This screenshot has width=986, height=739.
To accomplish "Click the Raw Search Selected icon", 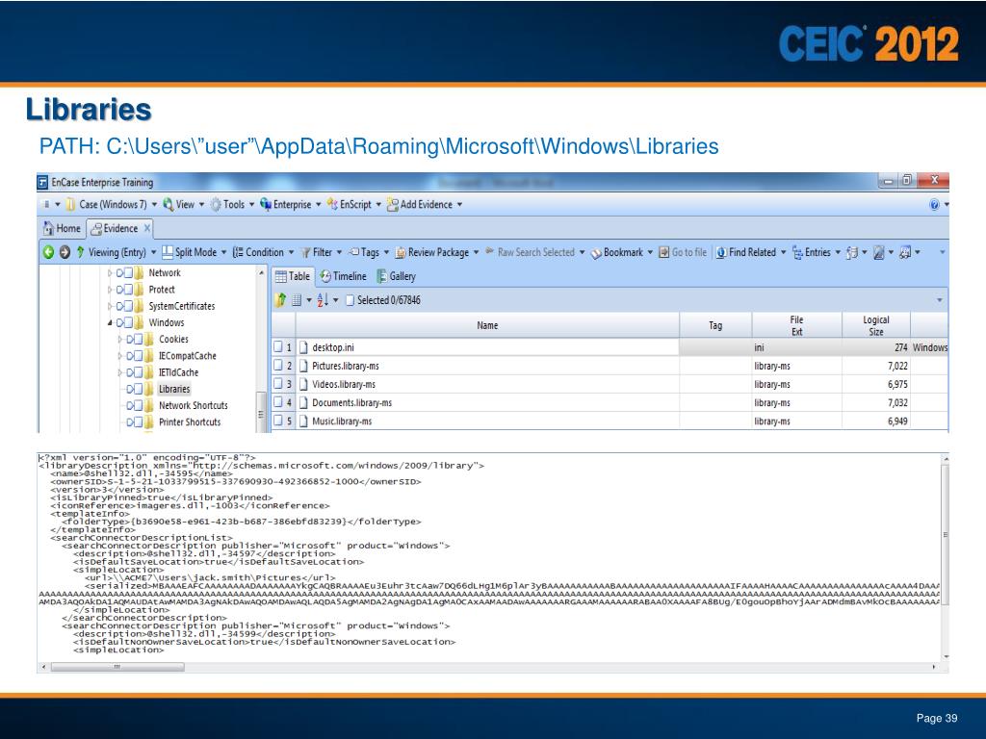I will click(489, 251).
